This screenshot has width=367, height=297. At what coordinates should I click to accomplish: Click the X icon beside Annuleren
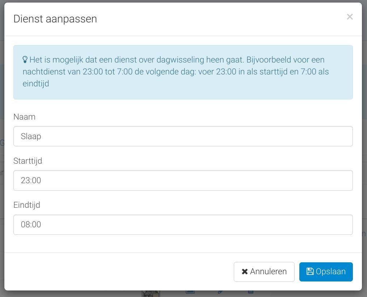coord(245,272)
